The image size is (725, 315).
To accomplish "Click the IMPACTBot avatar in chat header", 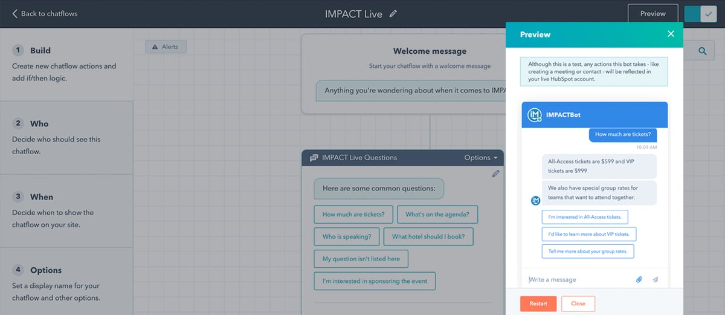I will click(x=534, y=115).
